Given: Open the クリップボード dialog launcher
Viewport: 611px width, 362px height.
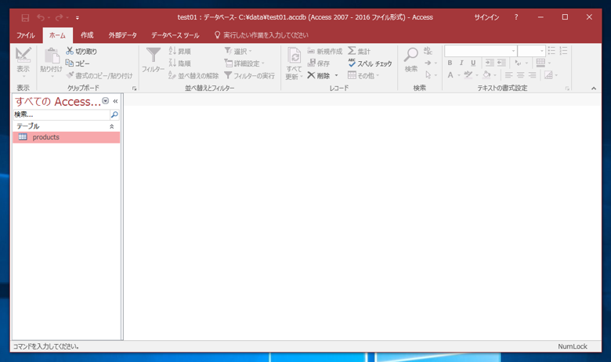Looking at the screenshot, I should pos(135,89).
